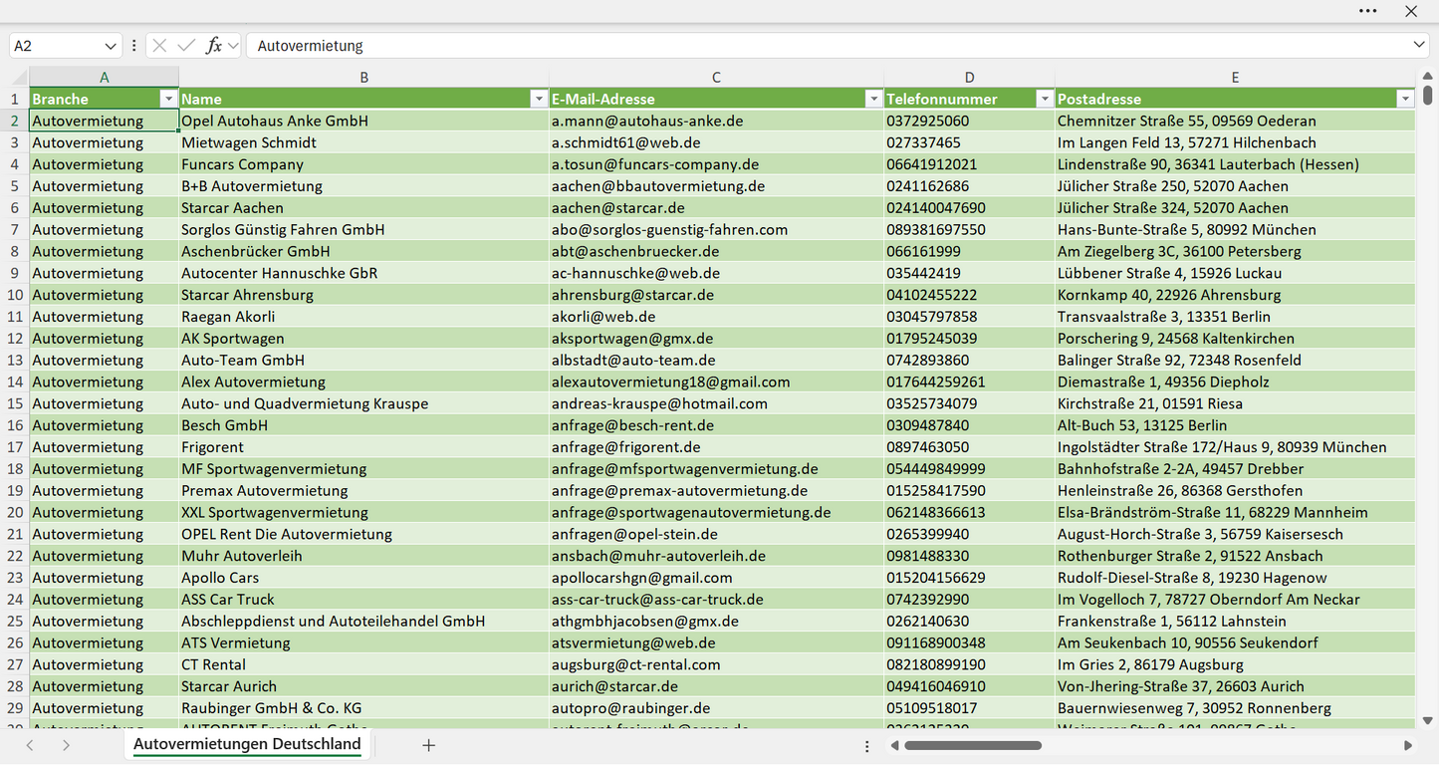Select row 15 header
Viewport: 1439px width, 765px height.
[15, 403]
